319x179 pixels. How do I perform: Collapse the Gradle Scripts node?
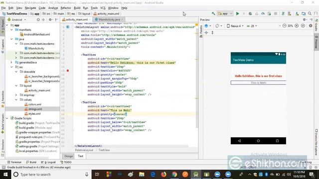click(x=7, y=118)
